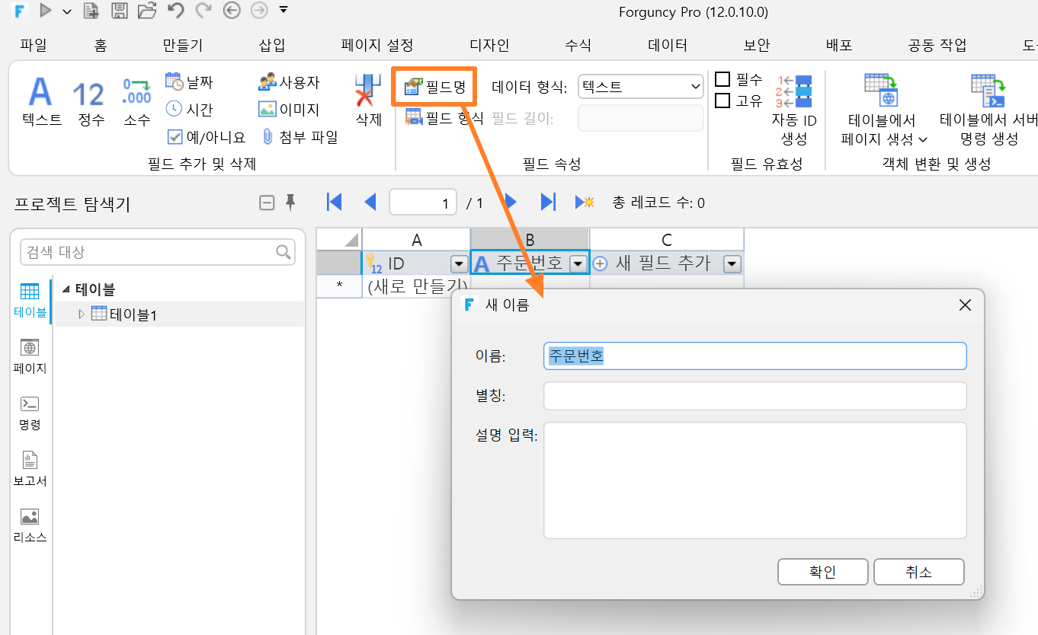This screenshot has width=1038, height=635.
Task: Click the 별칭 input field
Action: tap(755, 396)
